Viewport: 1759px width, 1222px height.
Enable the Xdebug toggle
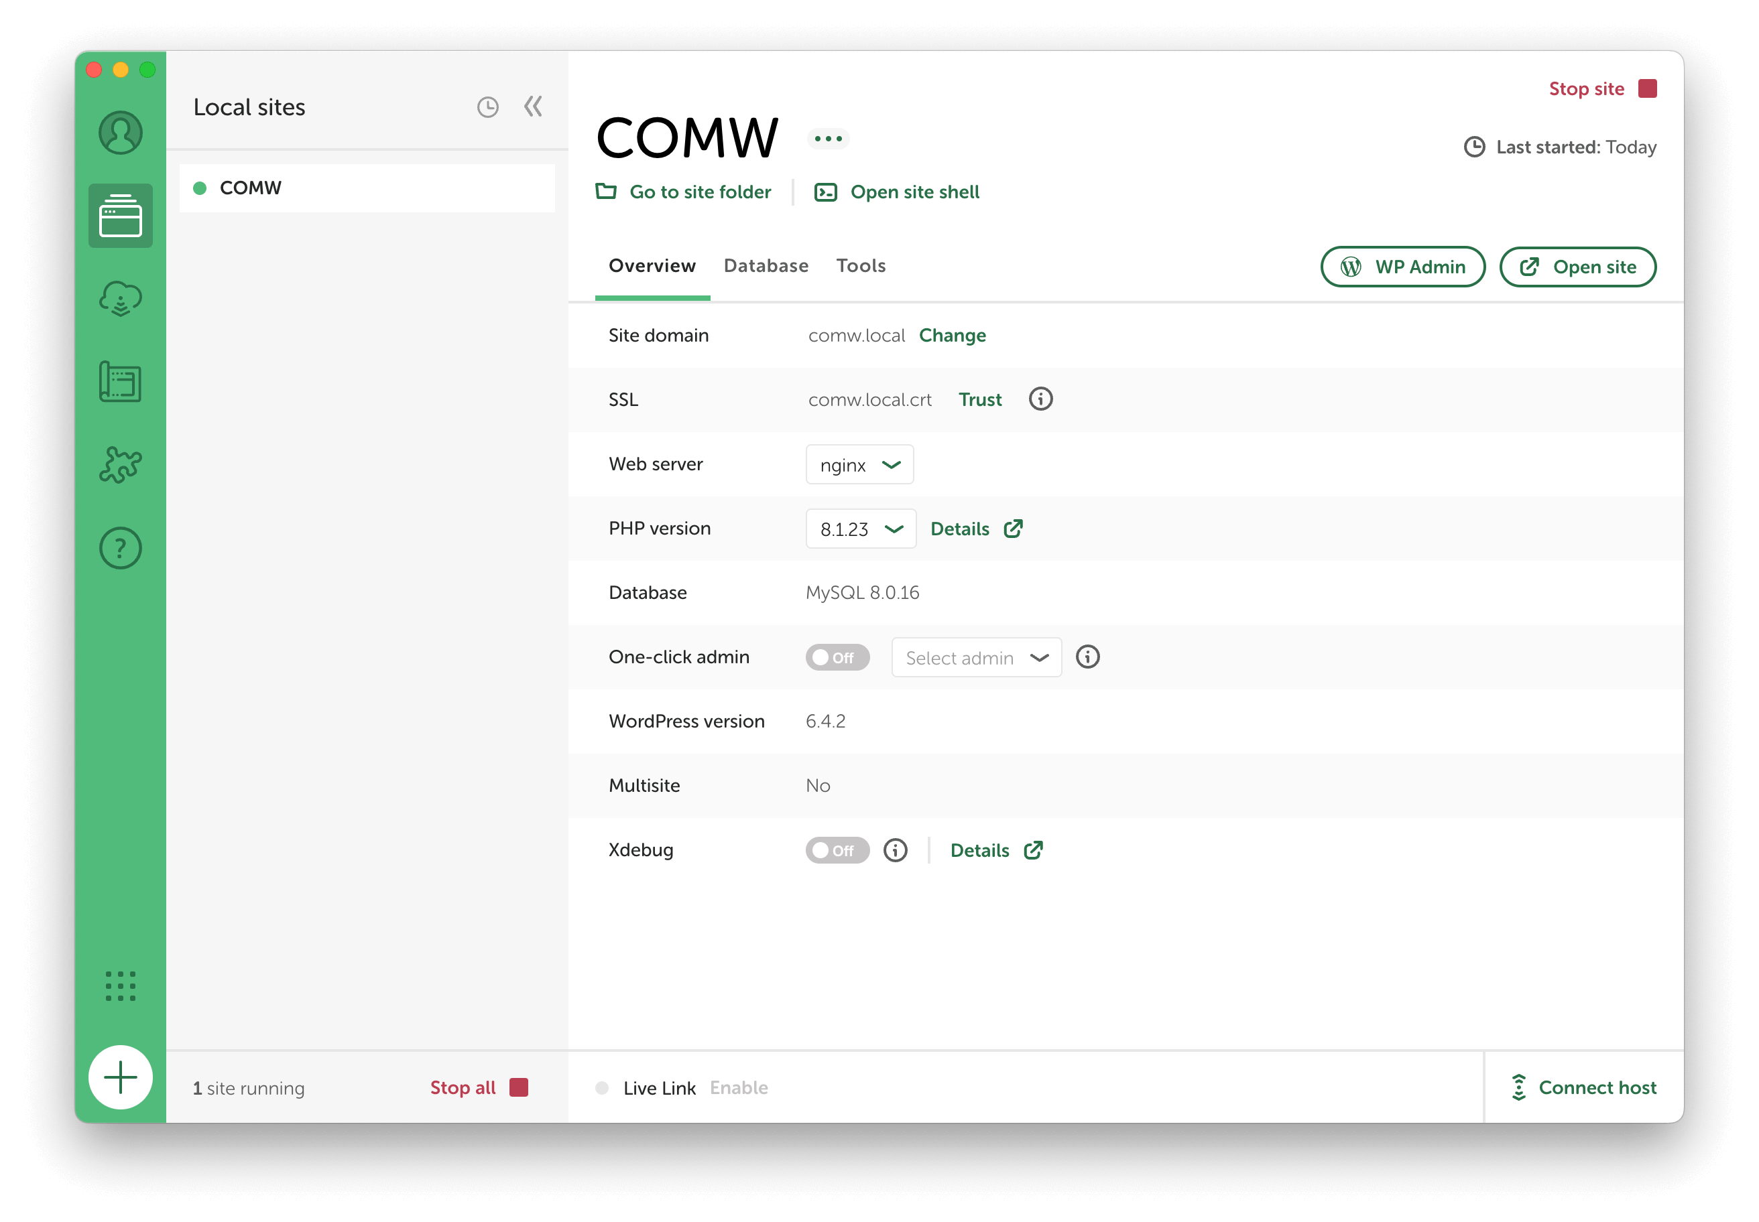[x=837, y=851]
